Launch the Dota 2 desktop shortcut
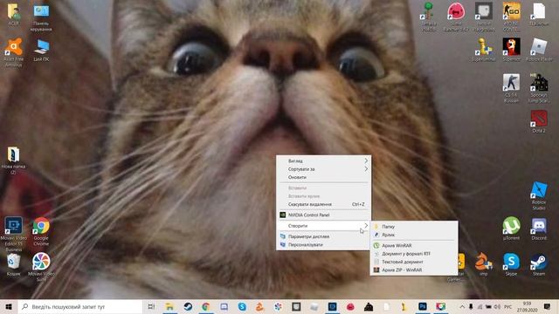The width and height of the screenshot is (559, 314). 539,121
